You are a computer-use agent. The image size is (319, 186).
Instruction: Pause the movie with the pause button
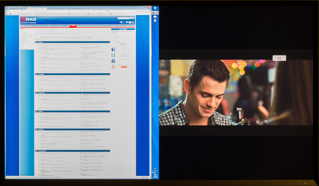coord(279,58)
